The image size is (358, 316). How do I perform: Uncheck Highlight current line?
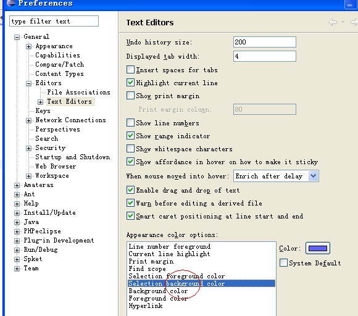[x=131, y=82]
